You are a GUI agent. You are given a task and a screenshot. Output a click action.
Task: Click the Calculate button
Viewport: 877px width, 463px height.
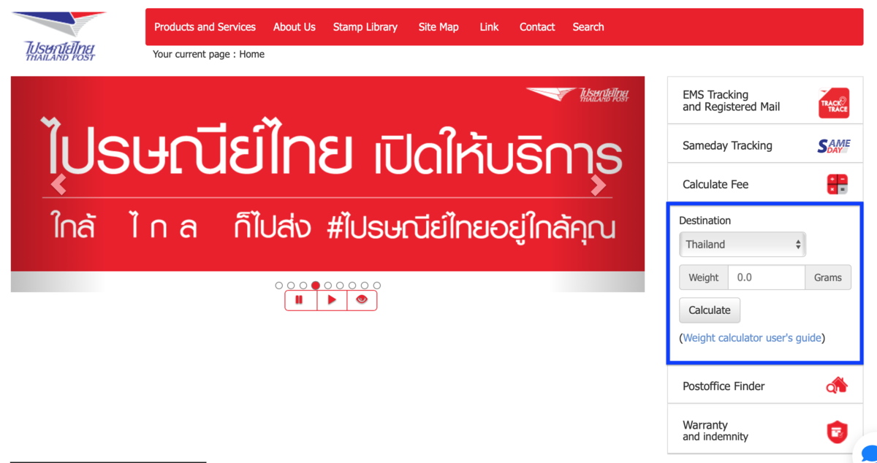tap(710, 310)
